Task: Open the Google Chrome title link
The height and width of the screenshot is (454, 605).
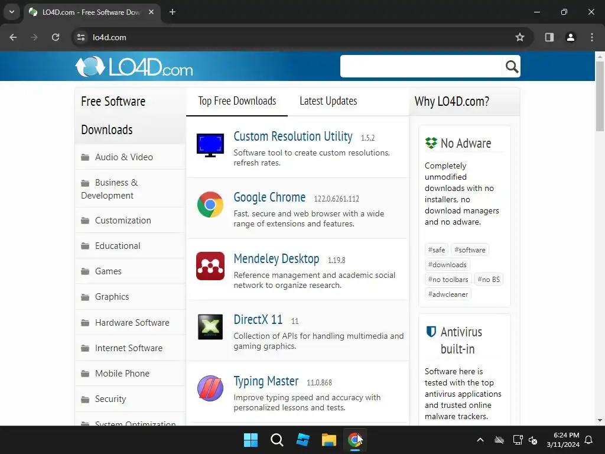Action: point(269,197)
